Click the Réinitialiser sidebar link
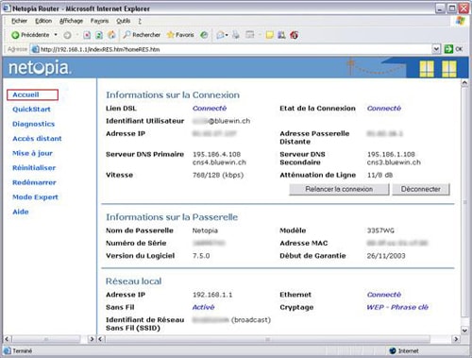The image size is (472, 358). [34, 168]
